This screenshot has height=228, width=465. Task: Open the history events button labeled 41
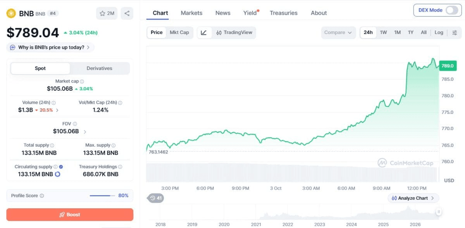click(x=156, y=198)
